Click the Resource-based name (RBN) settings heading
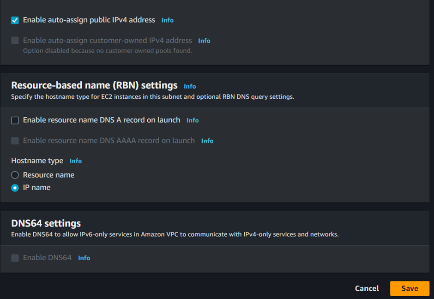Viewport: 434px width, 299px height. (94, 85)
